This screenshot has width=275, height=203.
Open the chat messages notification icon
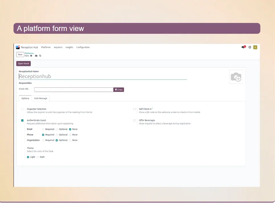coord(243,47)
